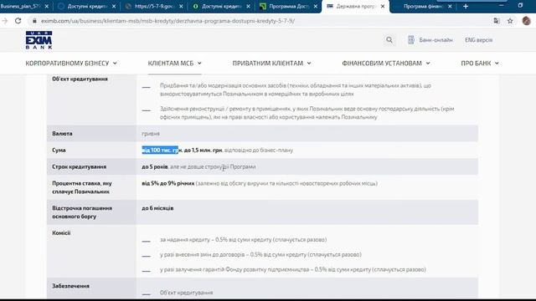
Task: Click the Відстрочка погашення основного боргу label
Action: (x=82, y=212)
